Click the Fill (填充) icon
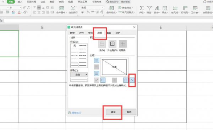The image size is (213, 130). 165,8
